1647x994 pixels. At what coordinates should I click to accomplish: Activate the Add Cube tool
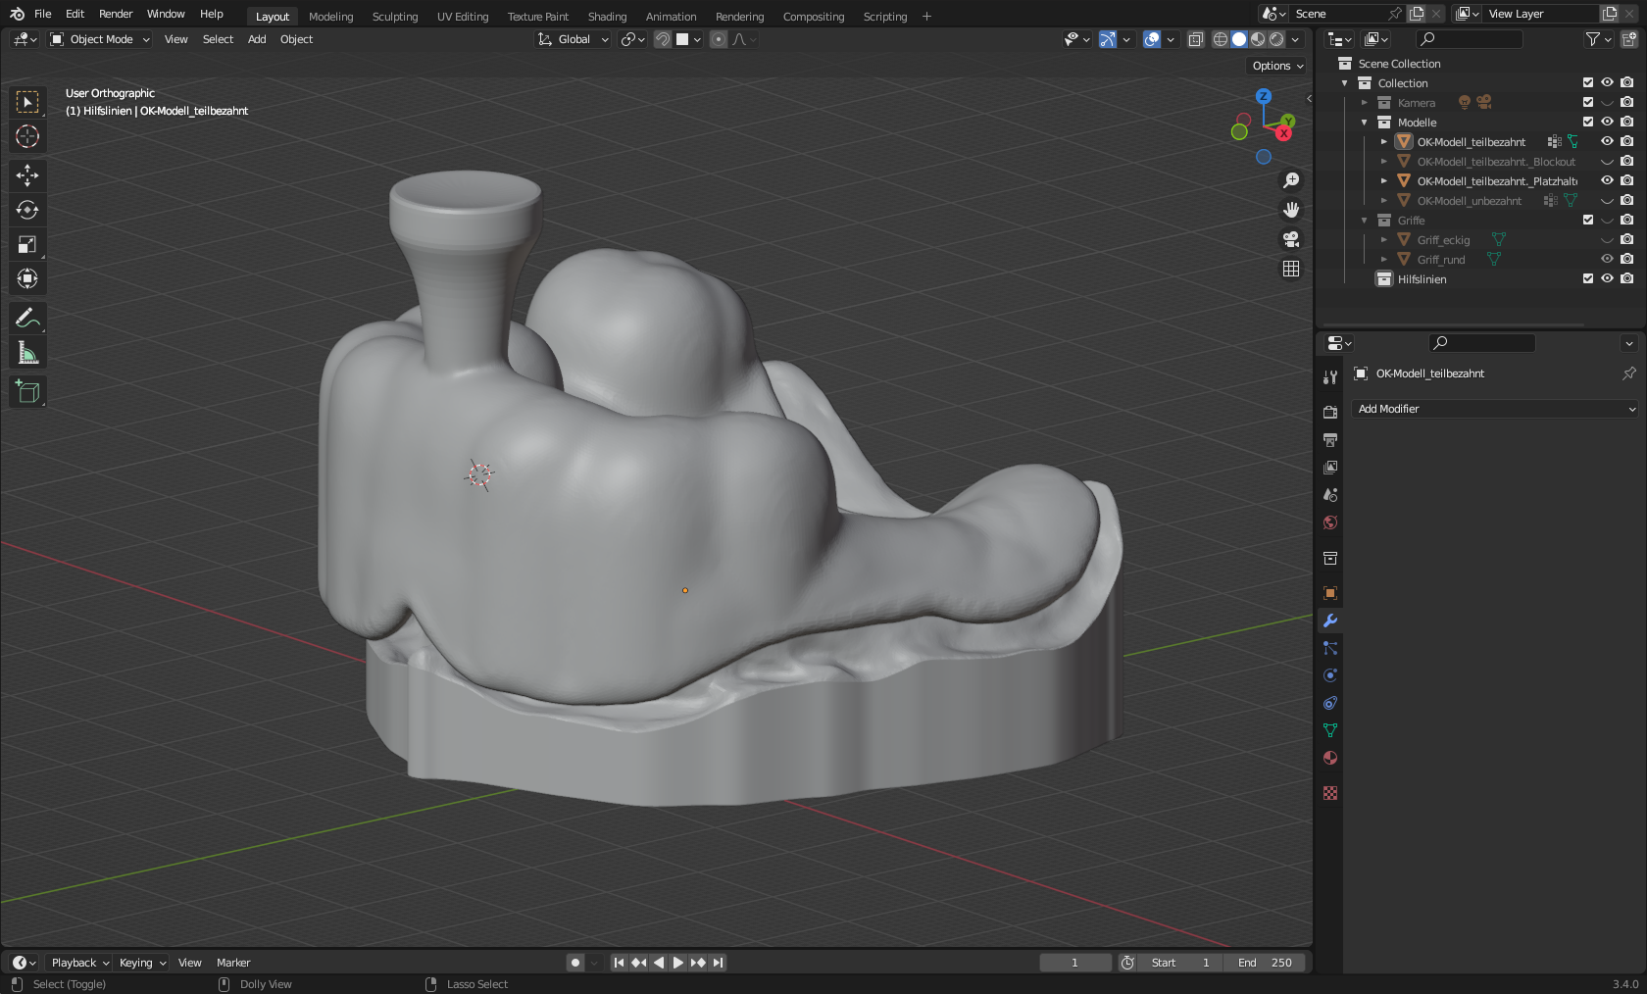[27, 392]
